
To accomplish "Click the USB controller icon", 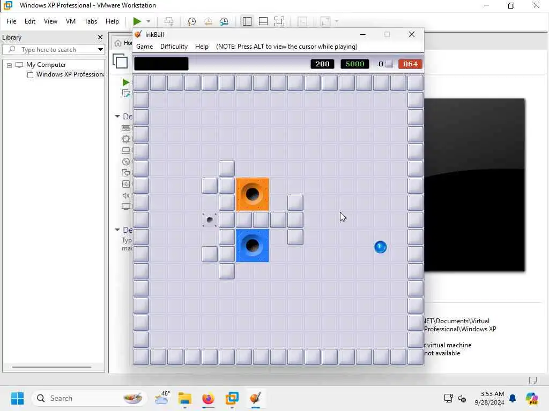I will coord(126,184).
